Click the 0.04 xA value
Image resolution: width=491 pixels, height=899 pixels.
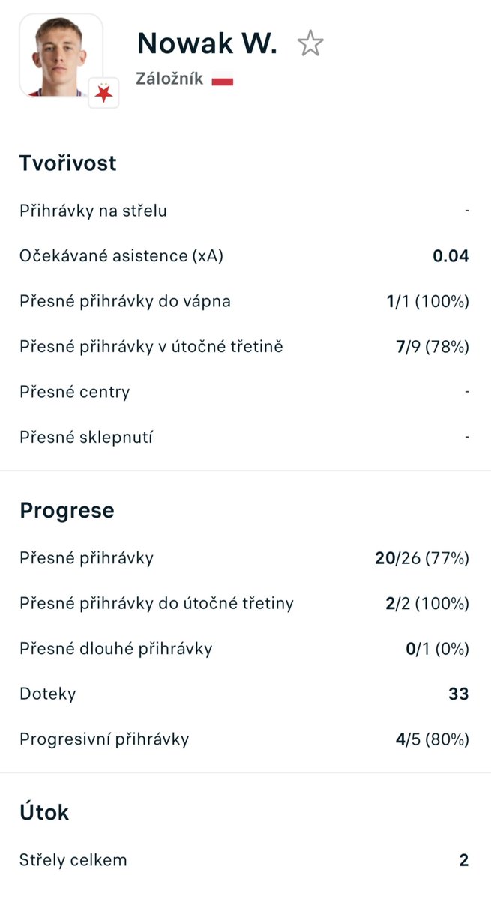coord(451,256)
